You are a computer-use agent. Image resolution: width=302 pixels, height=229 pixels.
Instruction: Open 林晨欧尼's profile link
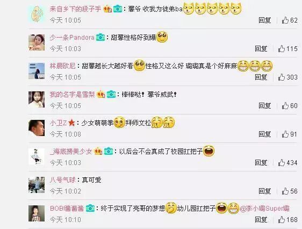(x=62, y=66)
